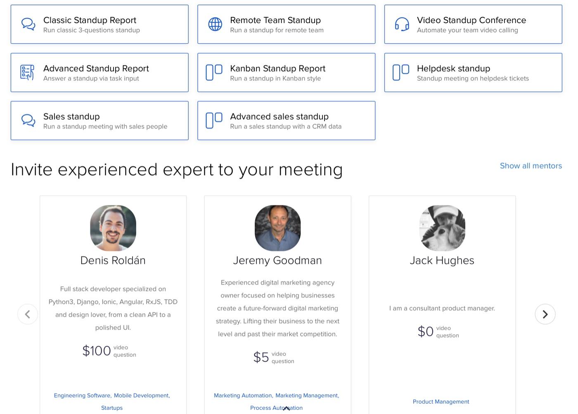Open Classic Standup Report template
This screenshot has width=578, height=414.
(x=99, y=24)
